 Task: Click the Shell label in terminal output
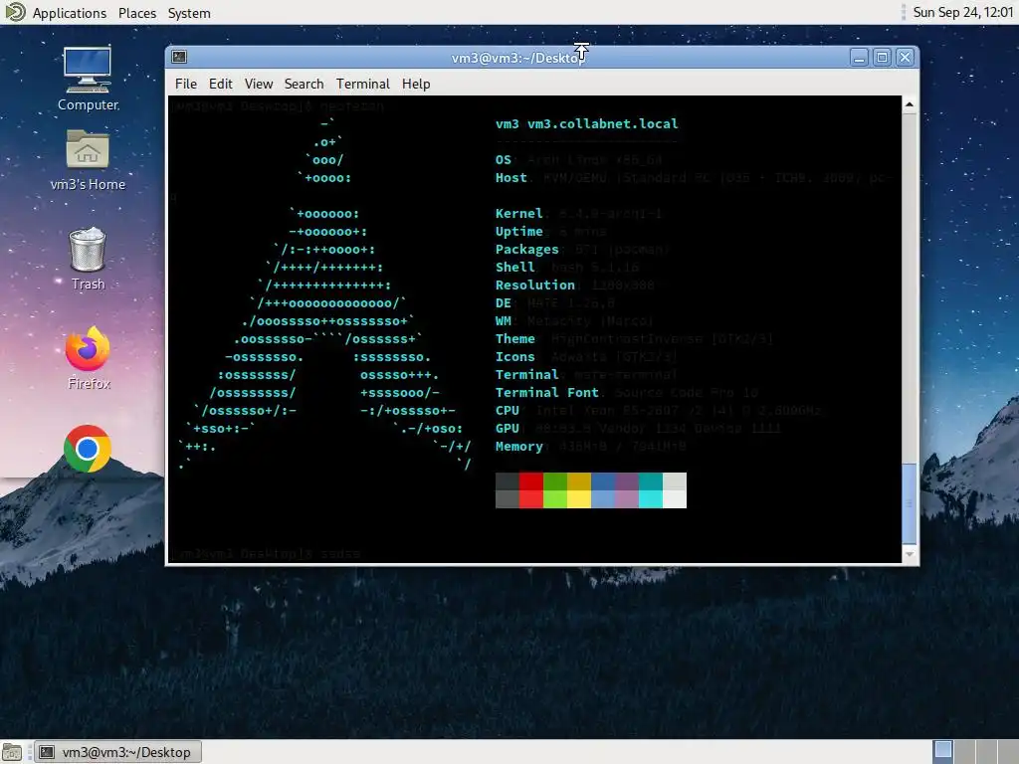514,267
